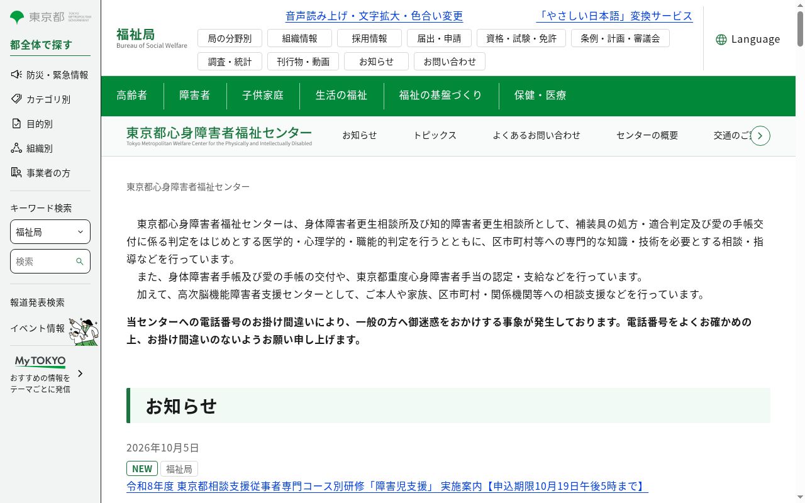Click the 福祉局 tag under the notice date
The height and width of the screenshot is (503, 805).
[x=179, y=469]
